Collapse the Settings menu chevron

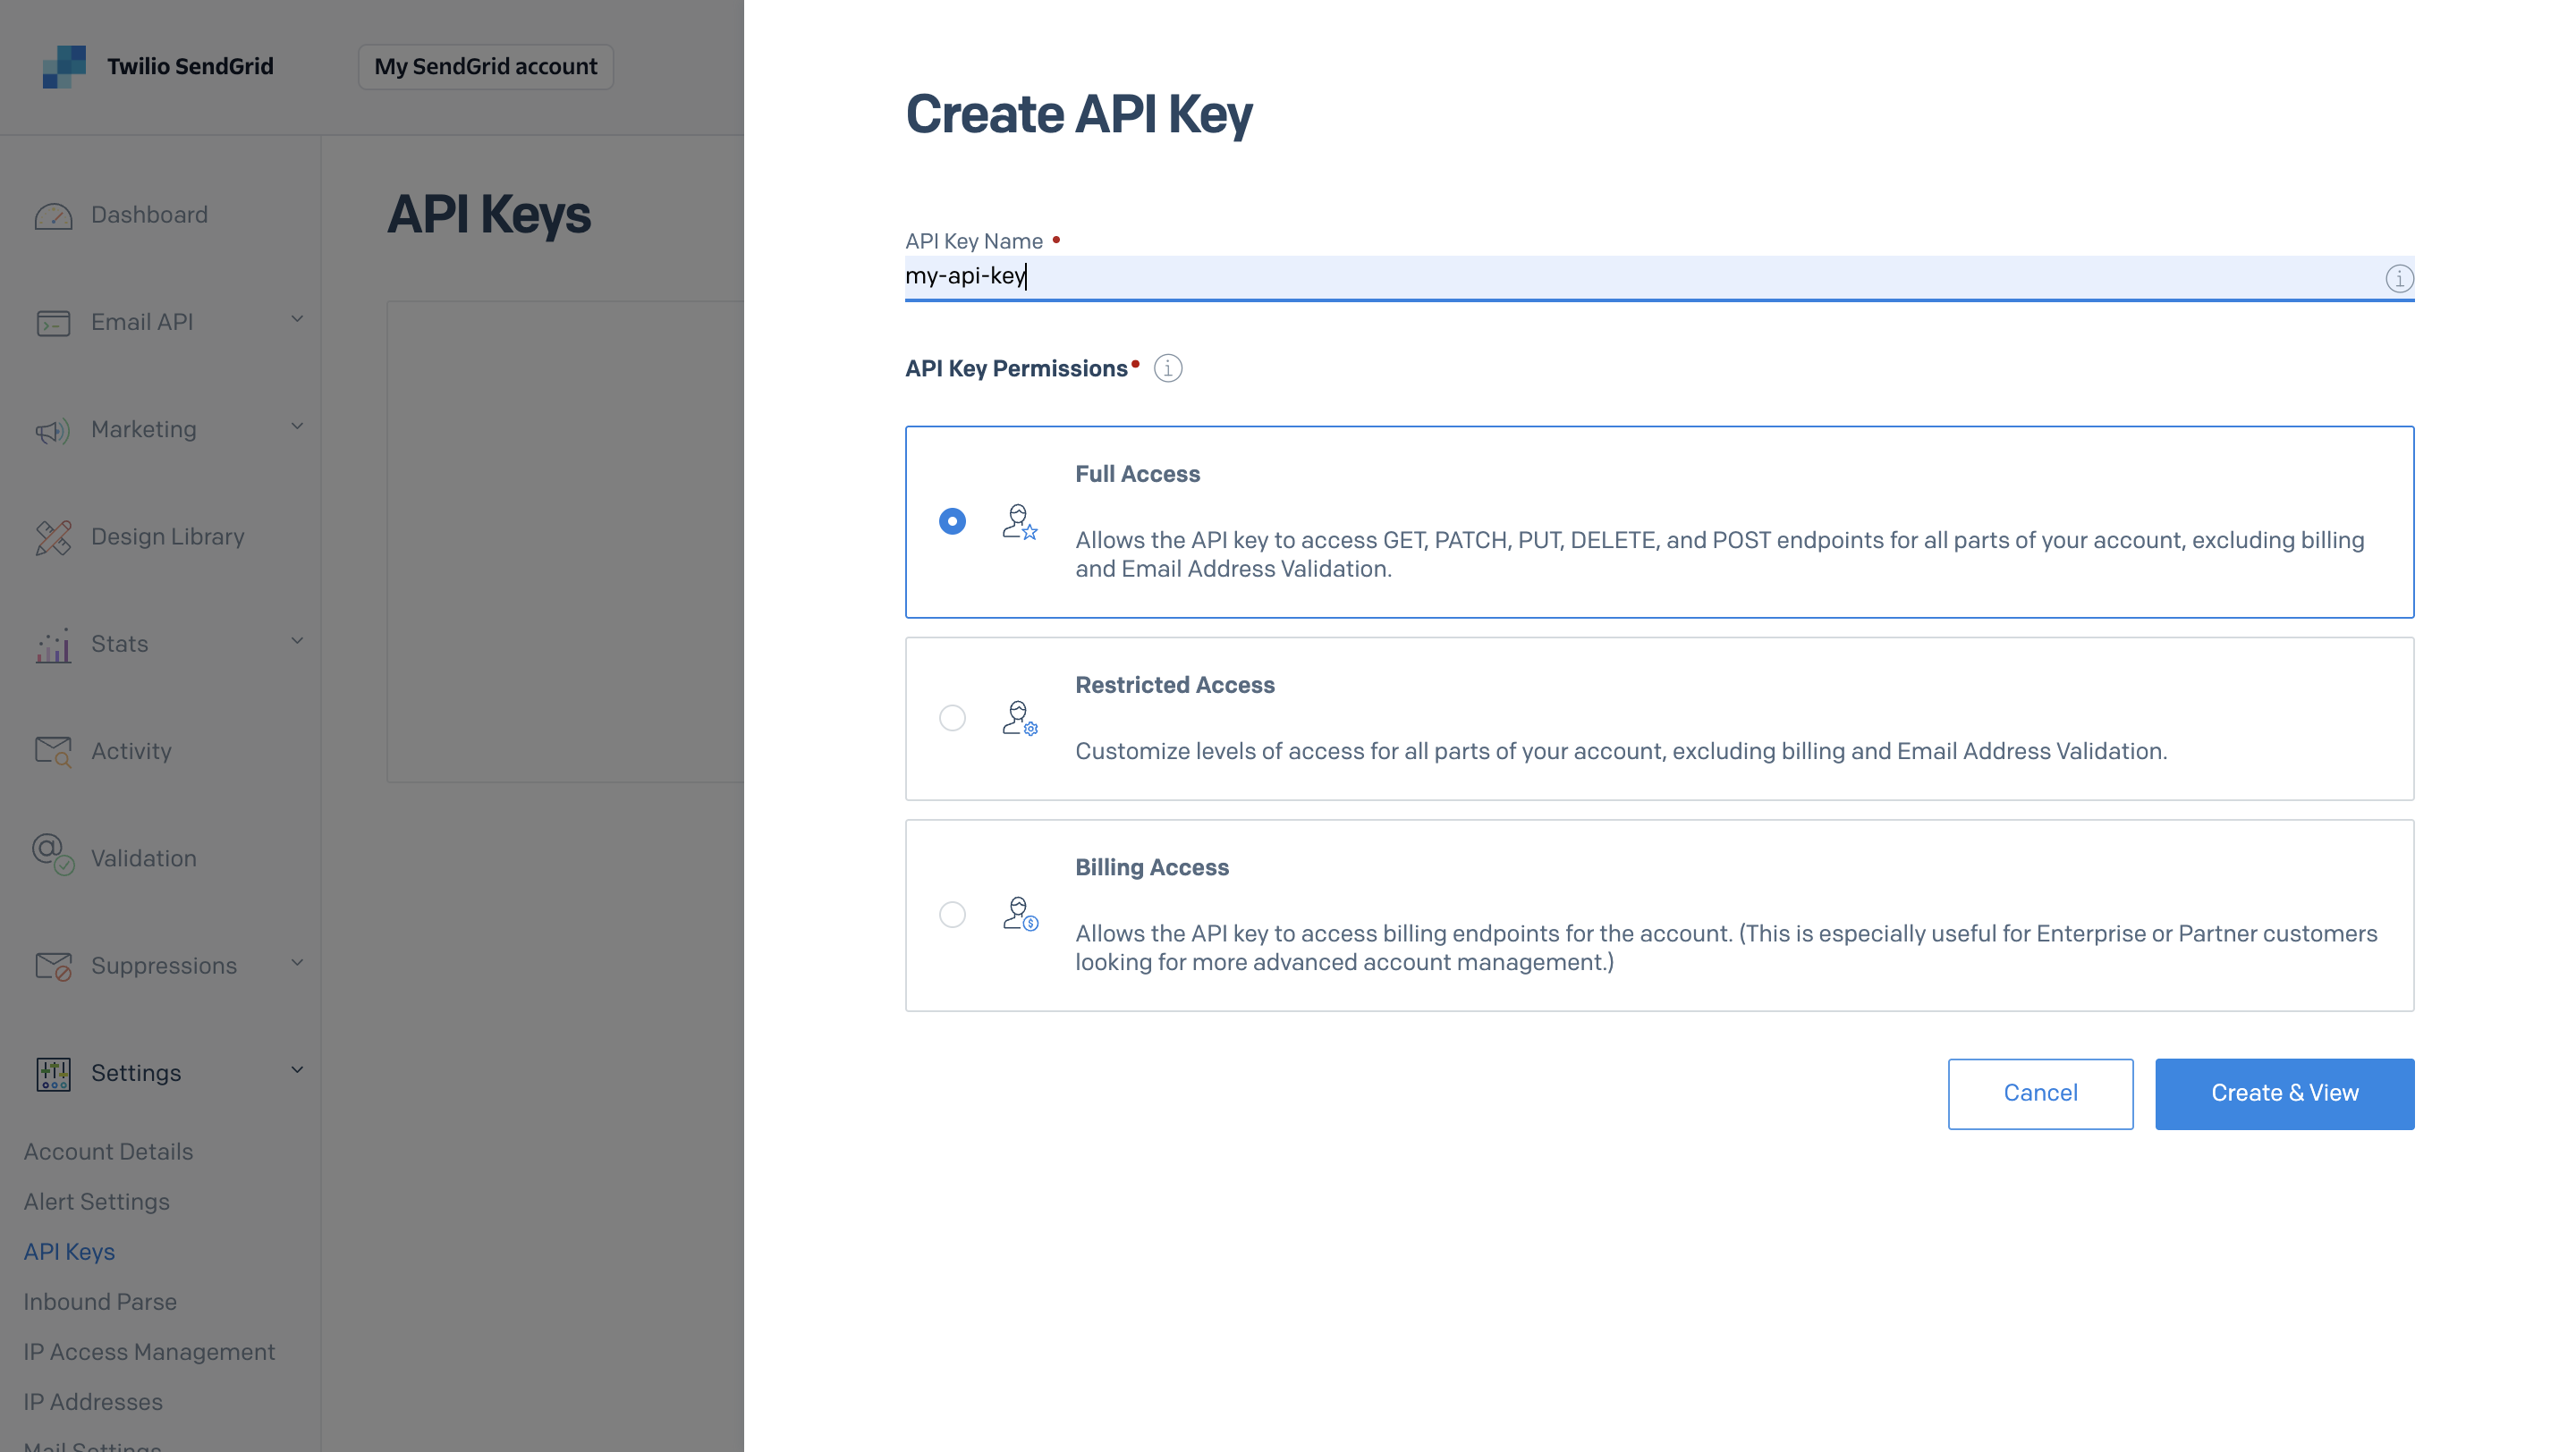point(297,1070)
